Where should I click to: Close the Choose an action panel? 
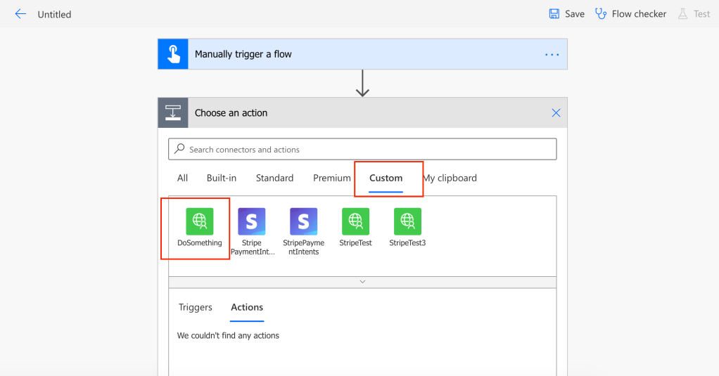coord(556,112)
